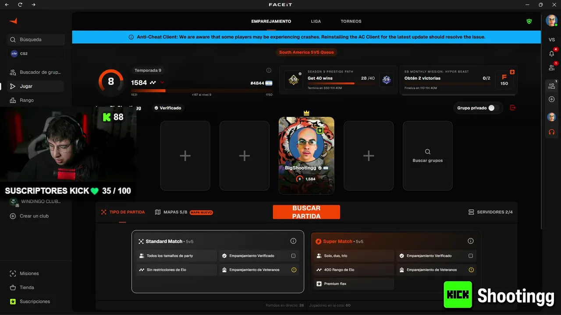Focus the Búsqueda search field
This screenshot has width=561, height=315.
[x=37, y=40]
